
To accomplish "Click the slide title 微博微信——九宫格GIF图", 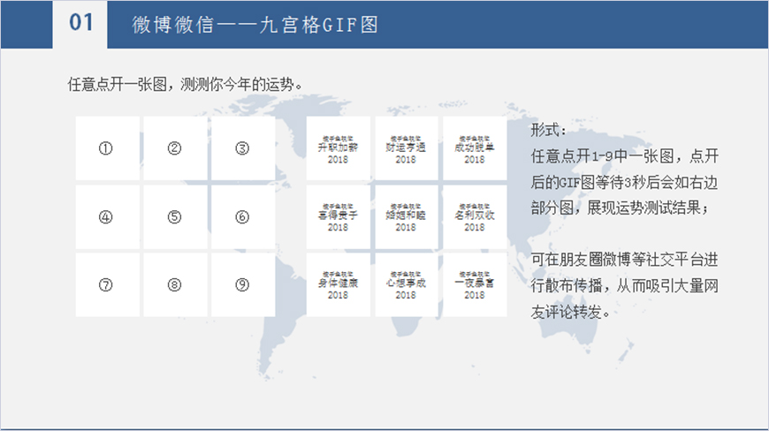I will click(x=255, y=25).
